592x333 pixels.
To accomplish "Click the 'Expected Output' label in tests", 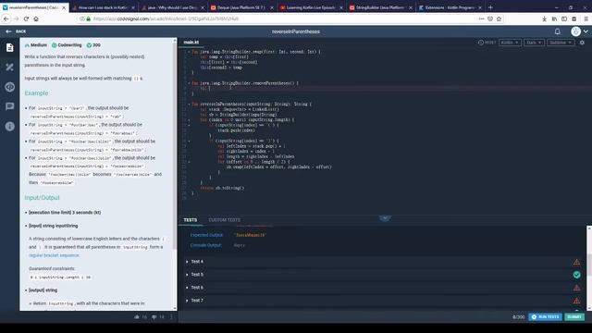I will click(206, 235).
